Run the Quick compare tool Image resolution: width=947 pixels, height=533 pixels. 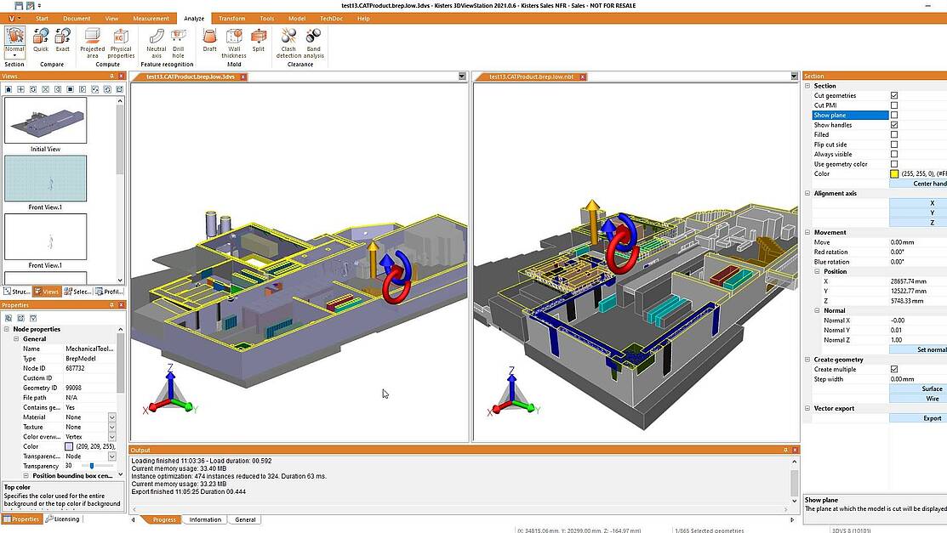[x=41, y=41]
